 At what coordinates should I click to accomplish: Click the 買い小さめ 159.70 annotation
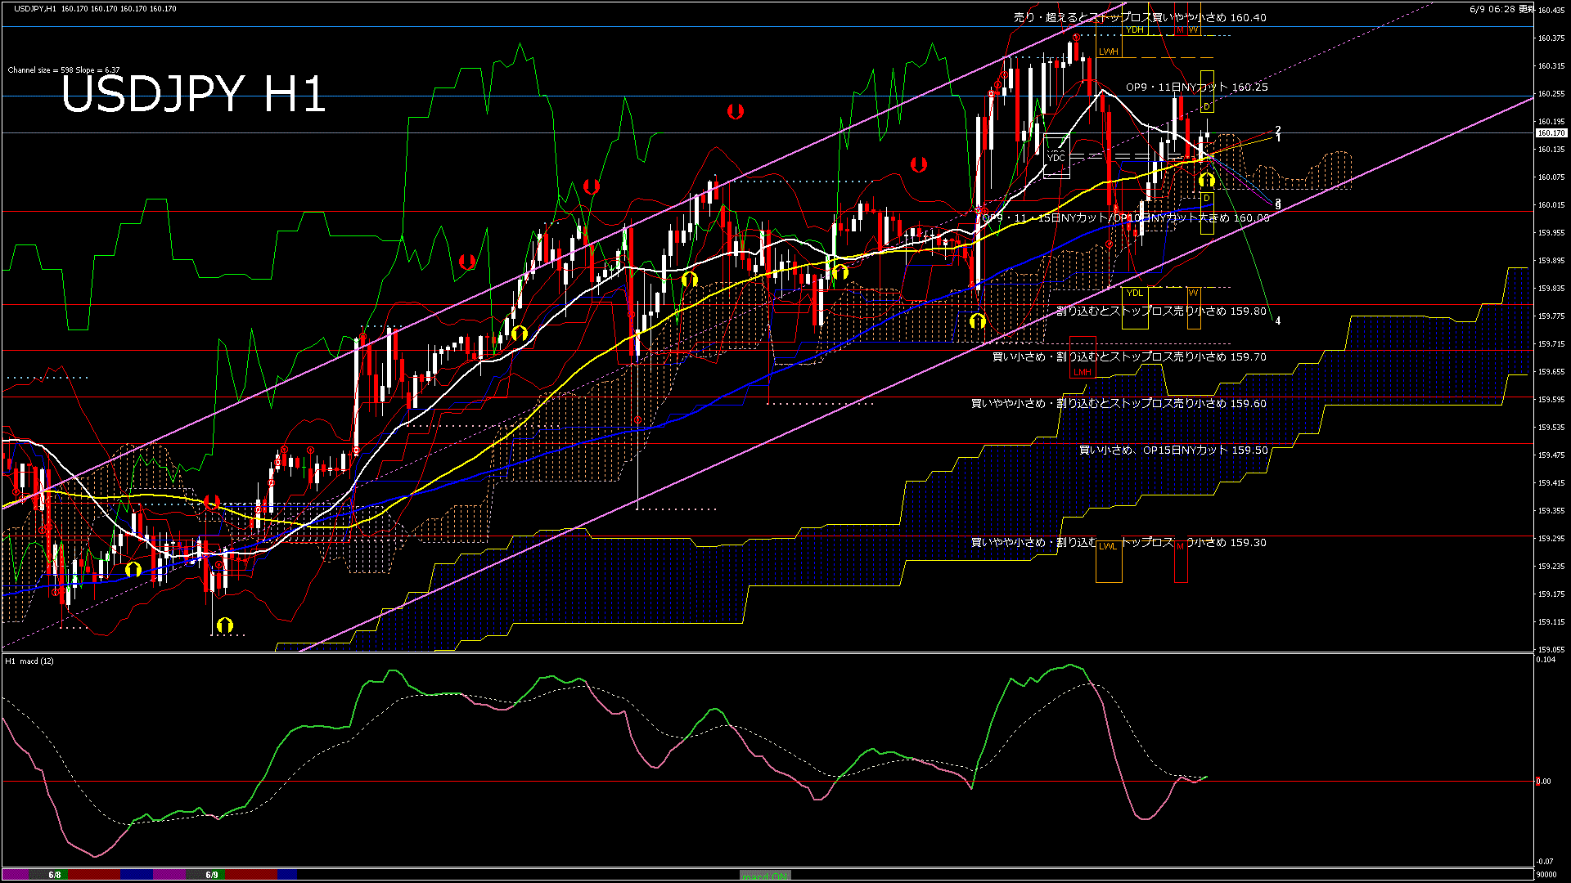pyautogui.click(x=1129, y=356)
